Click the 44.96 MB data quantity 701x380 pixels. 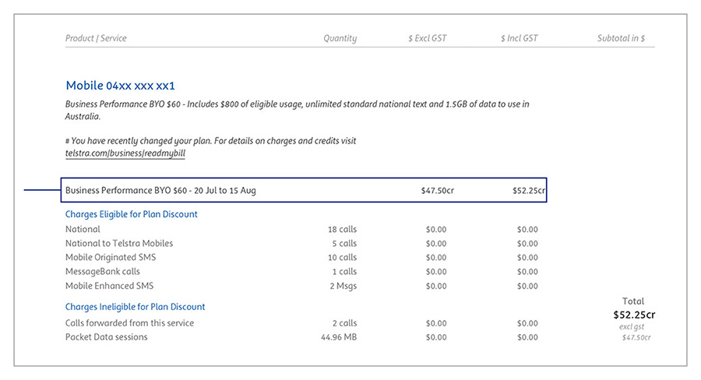338,337
